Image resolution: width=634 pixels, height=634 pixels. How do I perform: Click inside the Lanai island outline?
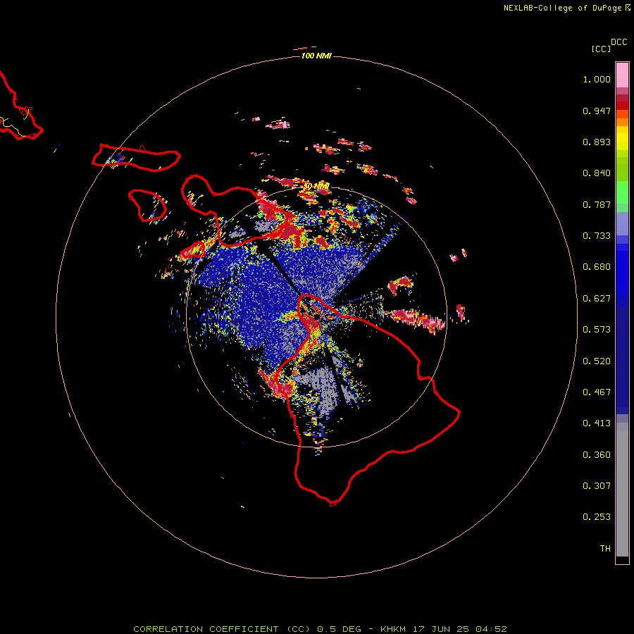click(148, 206)
